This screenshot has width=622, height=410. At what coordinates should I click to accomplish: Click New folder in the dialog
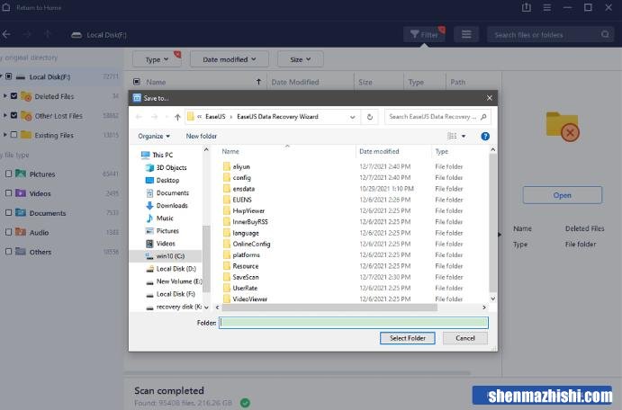point(202,136)
